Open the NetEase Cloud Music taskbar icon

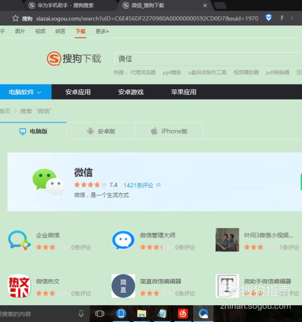[x=183, y=314]
